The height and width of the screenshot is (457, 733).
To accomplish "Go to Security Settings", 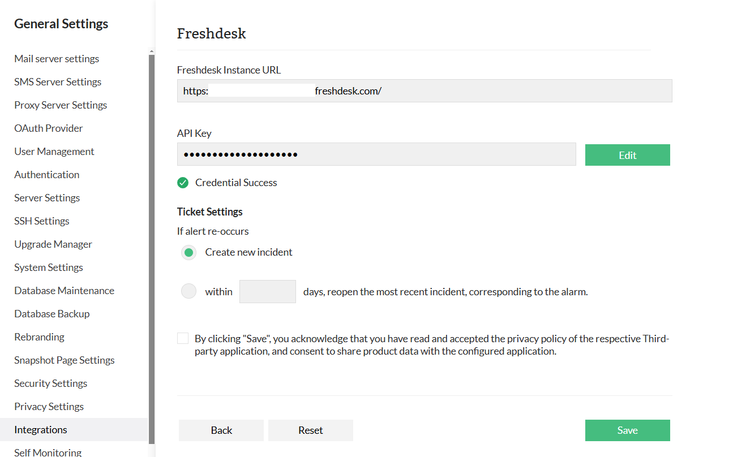I will tap(51, 383).
